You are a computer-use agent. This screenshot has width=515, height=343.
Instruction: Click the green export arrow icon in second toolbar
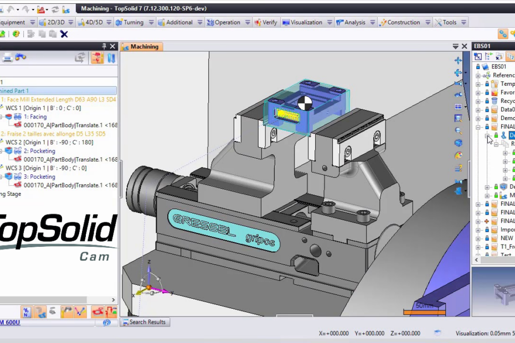[2, 34]
